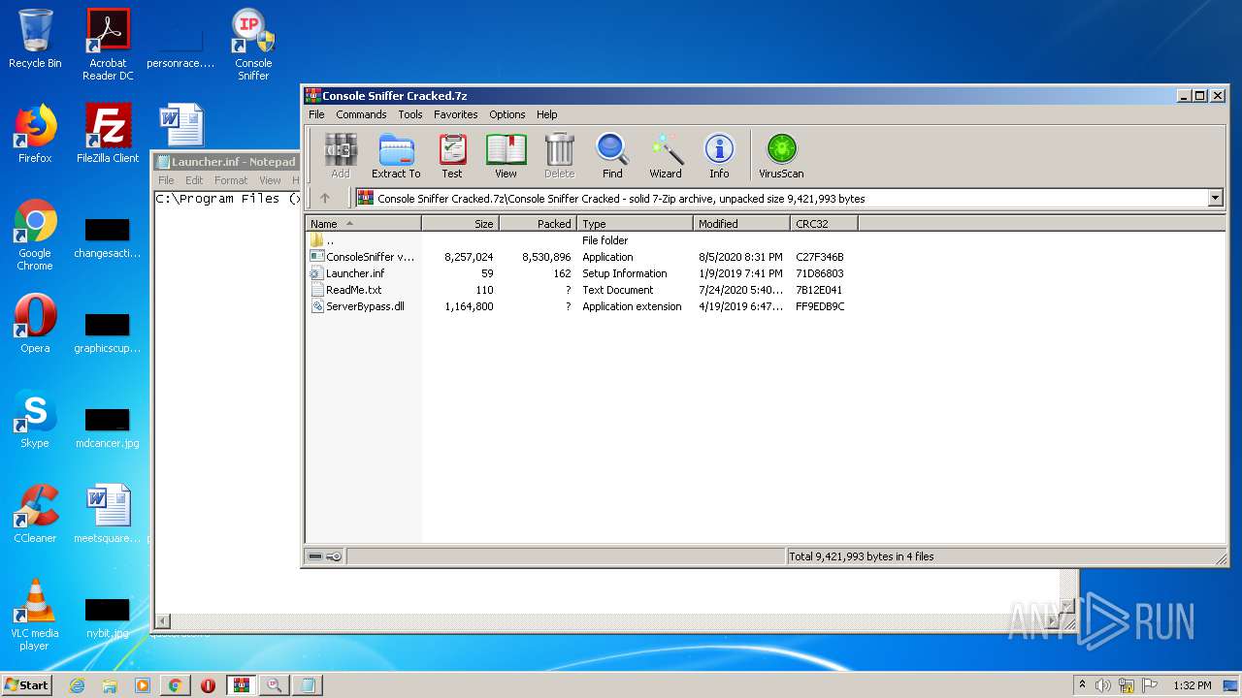Open the Google Chrome desktop icon
Image resolution: width=1242 pixels, height=698 pixels.
point(35,235)
